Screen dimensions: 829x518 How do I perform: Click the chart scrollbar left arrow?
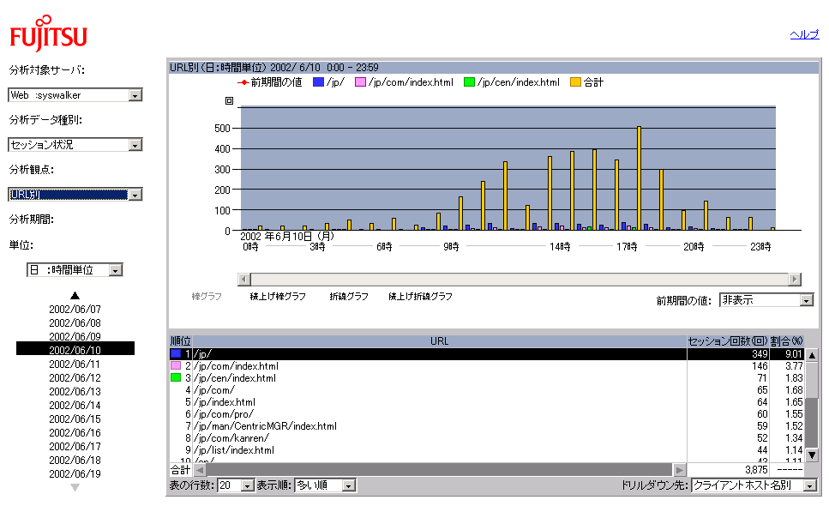click(243, 279)
